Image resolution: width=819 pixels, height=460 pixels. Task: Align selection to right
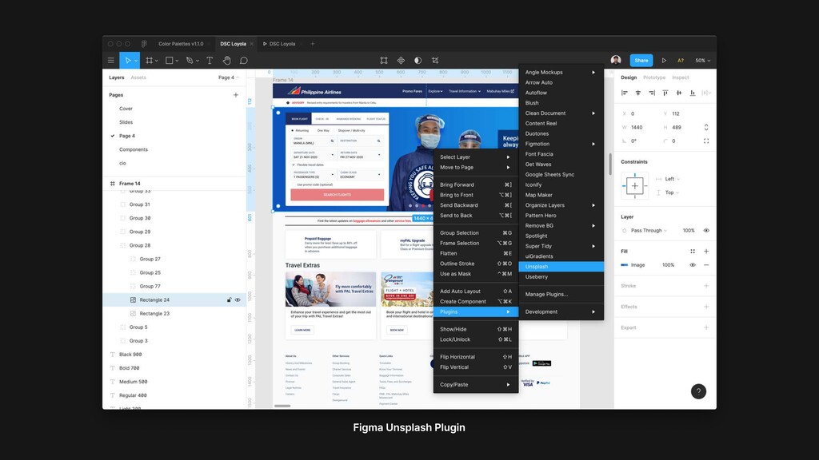652,93
